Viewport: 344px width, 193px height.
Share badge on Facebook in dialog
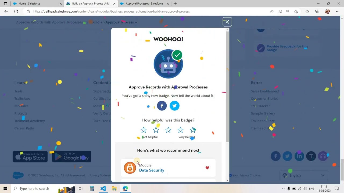tap(162, 106)
